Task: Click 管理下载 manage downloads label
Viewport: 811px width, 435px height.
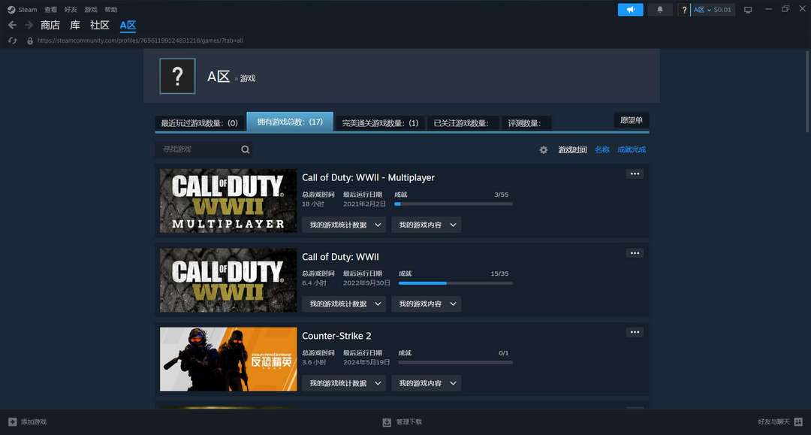Action: [409, 422]
